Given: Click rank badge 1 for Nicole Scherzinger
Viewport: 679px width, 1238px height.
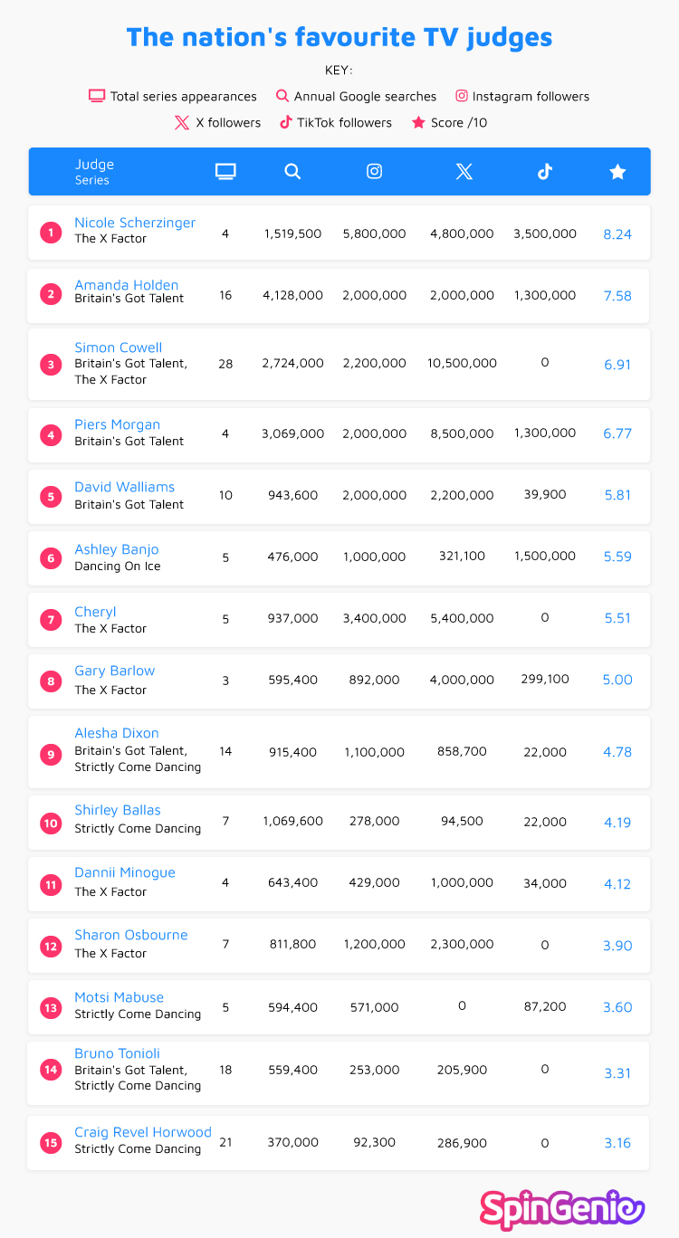Looking at the screenshot, I should pyautogui.click(x=51, y=233).
